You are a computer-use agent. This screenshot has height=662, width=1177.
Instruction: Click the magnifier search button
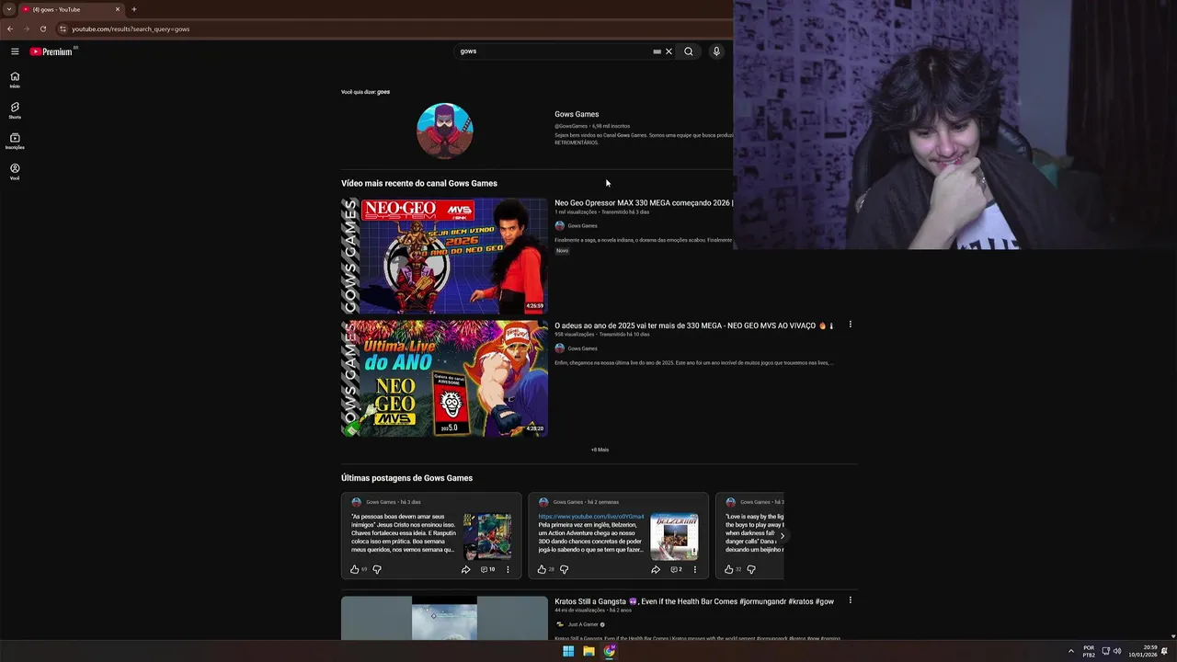[688, 51]
